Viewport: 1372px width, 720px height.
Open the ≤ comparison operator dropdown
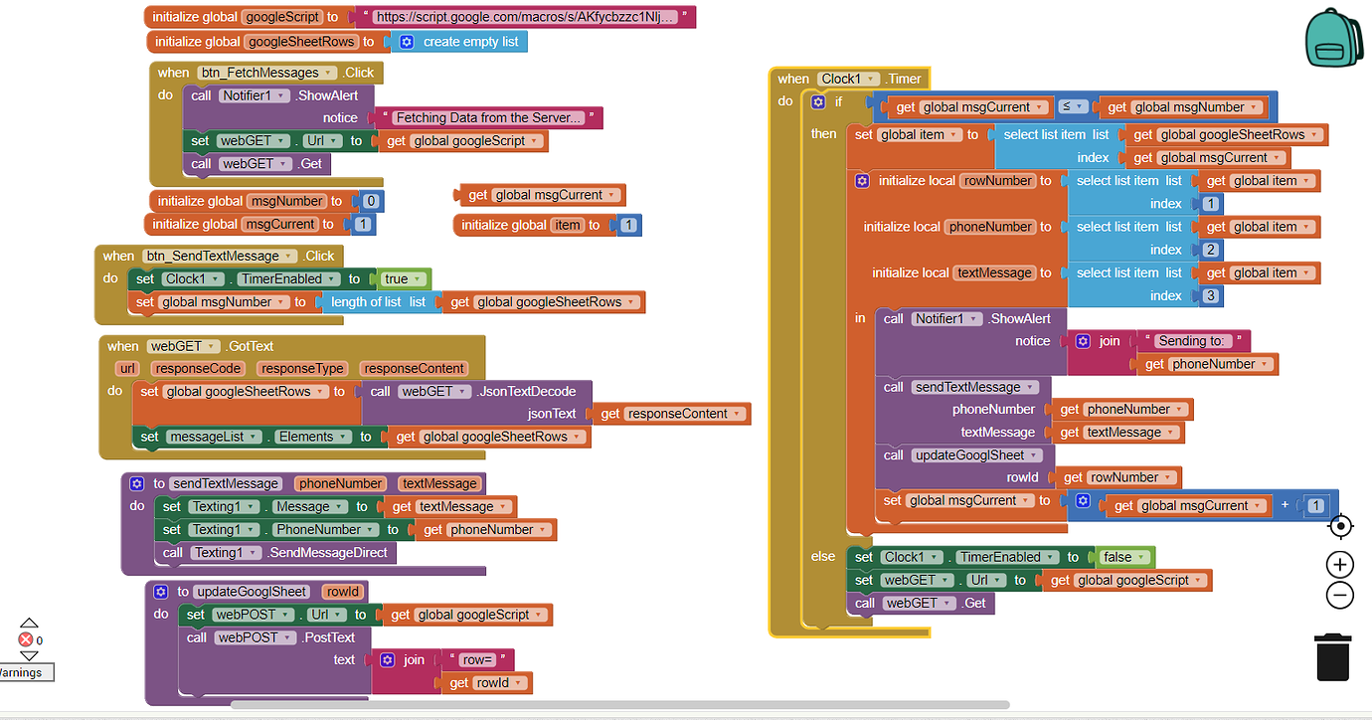coord(1073,106)
